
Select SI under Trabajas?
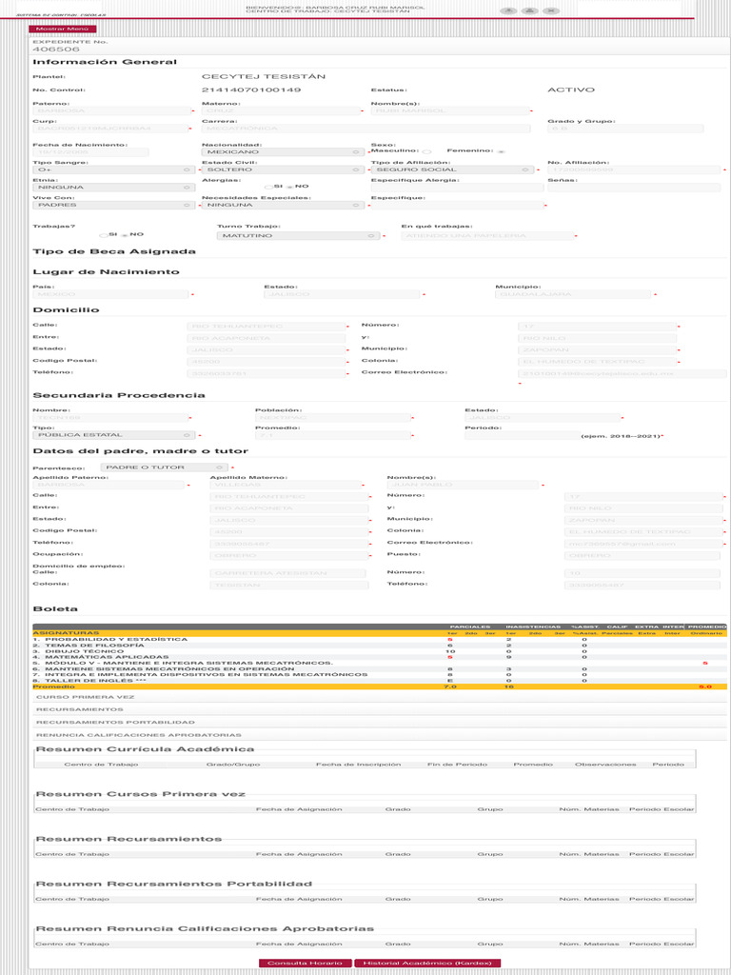(x=103, y=235)
